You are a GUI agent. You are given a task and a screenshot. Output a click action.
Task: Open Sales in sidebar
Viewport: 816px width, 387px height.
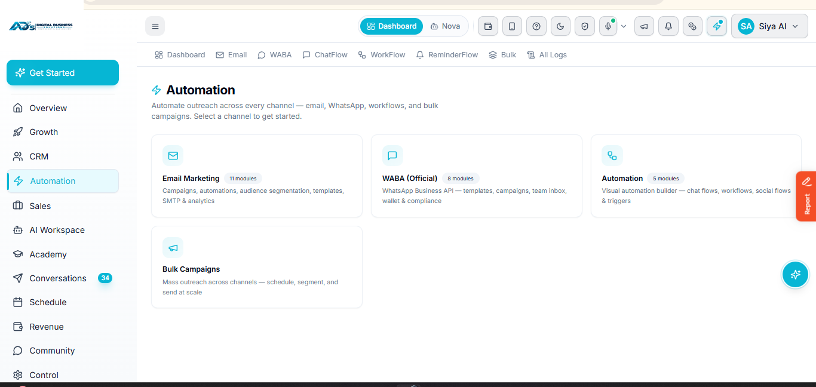[x=63, y=206]
